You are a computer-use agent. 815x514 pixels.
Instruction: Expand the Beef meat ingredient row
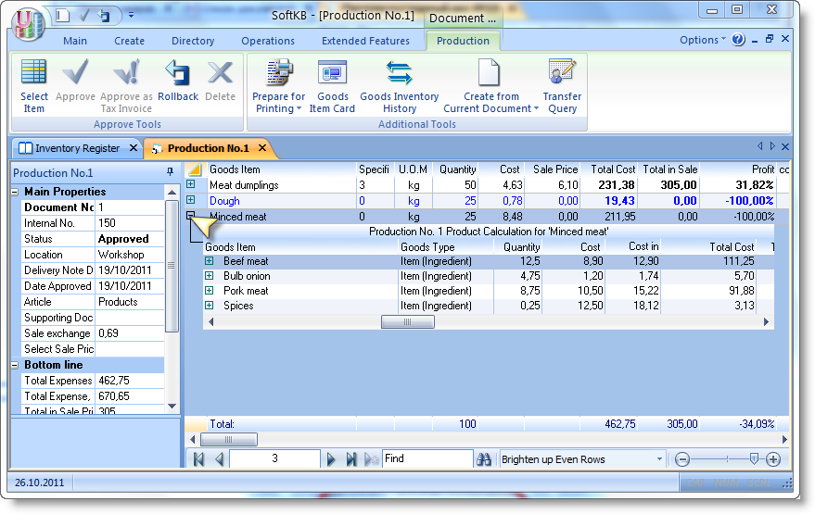pyautogui.click(x=210, y=262)
